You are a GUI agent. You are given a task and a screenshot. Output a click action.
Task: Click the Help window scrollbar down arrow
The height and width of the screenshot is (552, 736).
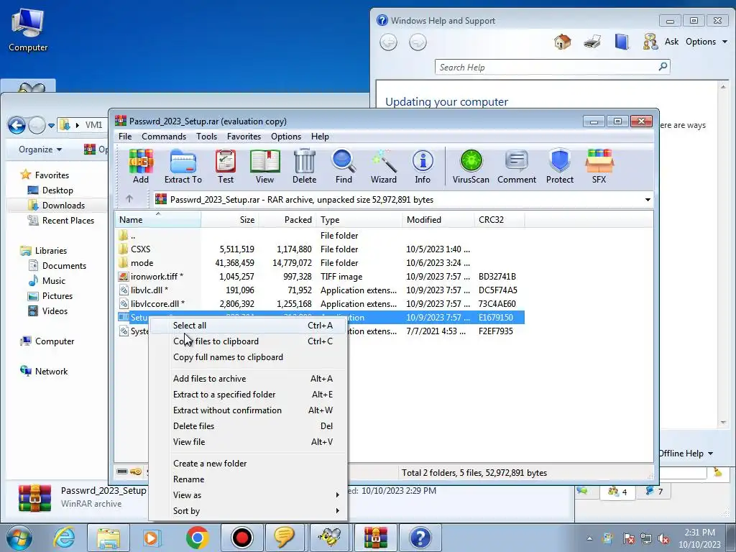(723, 423)
